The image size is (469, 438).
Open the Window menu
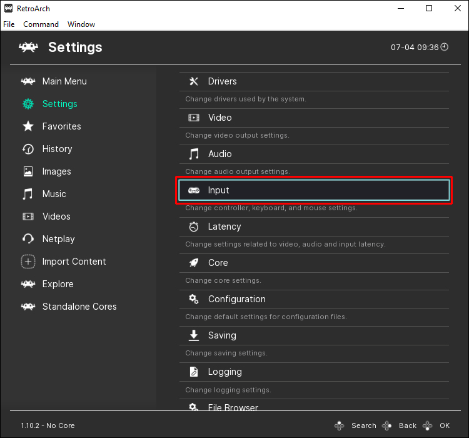(81, 24)
